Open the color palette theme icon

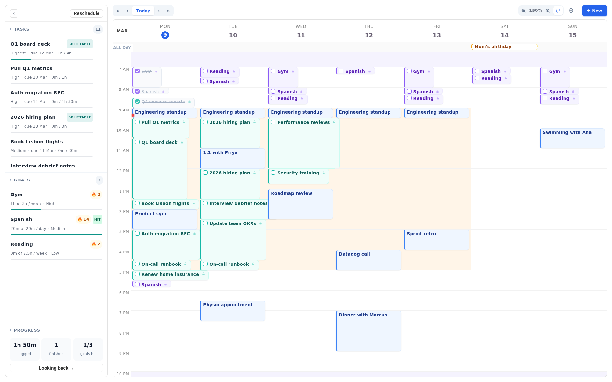coord(558,11)
